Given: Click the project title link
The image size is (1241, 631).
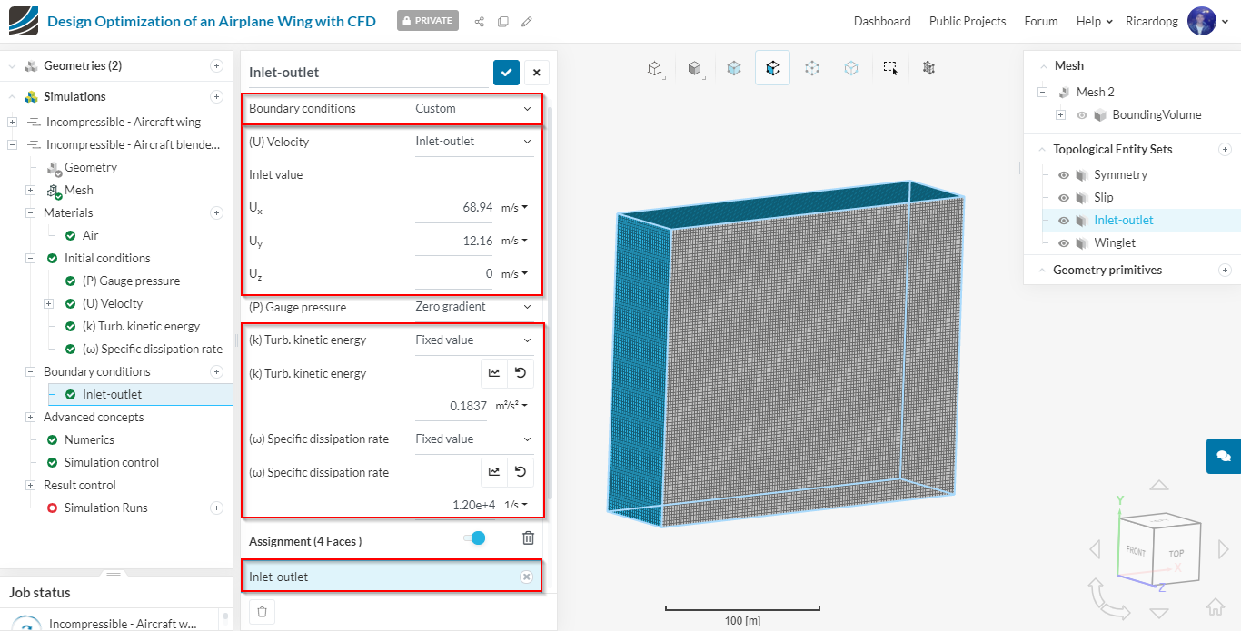Looking at the screenshot, I should pos(211,21).
